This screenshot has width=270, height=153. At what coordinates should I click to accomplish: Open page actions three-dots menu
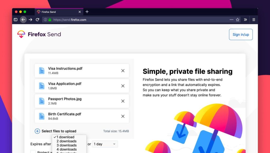click(231, 20)
